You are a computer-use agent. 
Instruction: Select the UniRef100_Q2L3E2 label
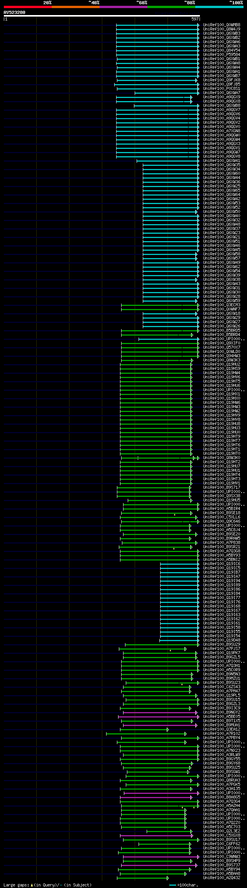pyautogui.click(x=222, y=831)
